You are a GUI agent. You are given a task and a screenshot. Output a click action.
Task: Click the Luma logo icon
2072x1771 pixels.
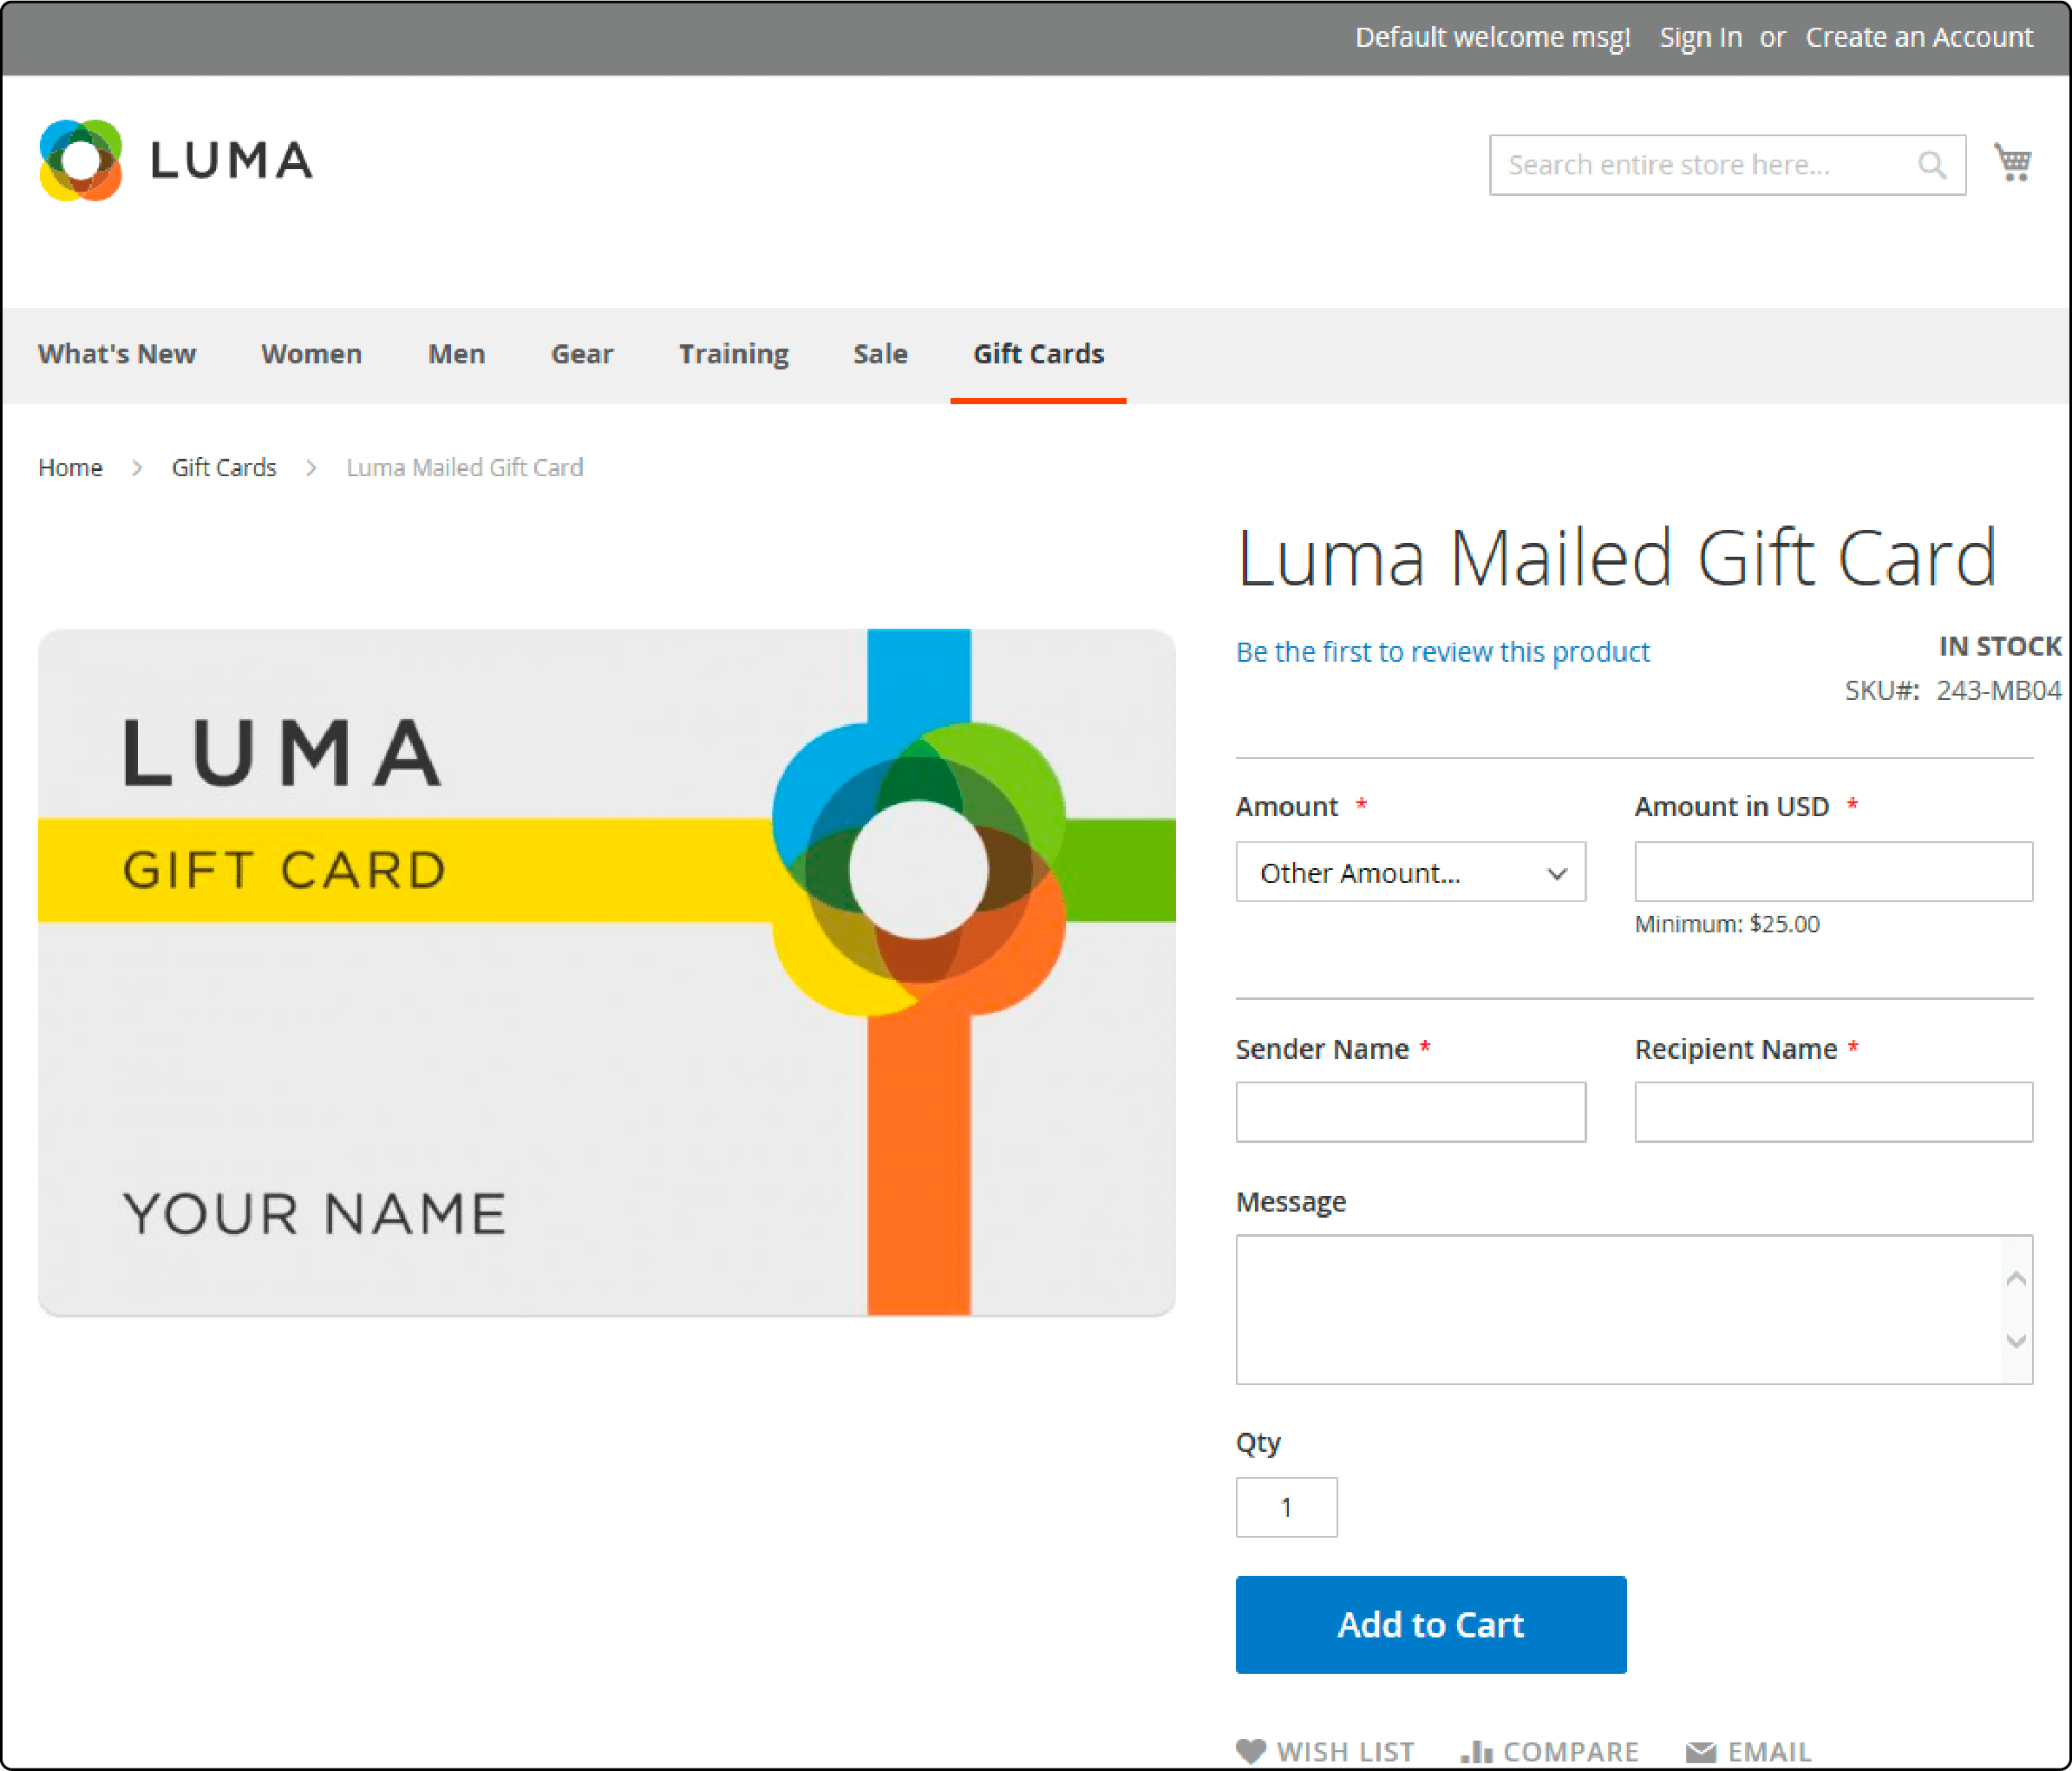(81, 160)
